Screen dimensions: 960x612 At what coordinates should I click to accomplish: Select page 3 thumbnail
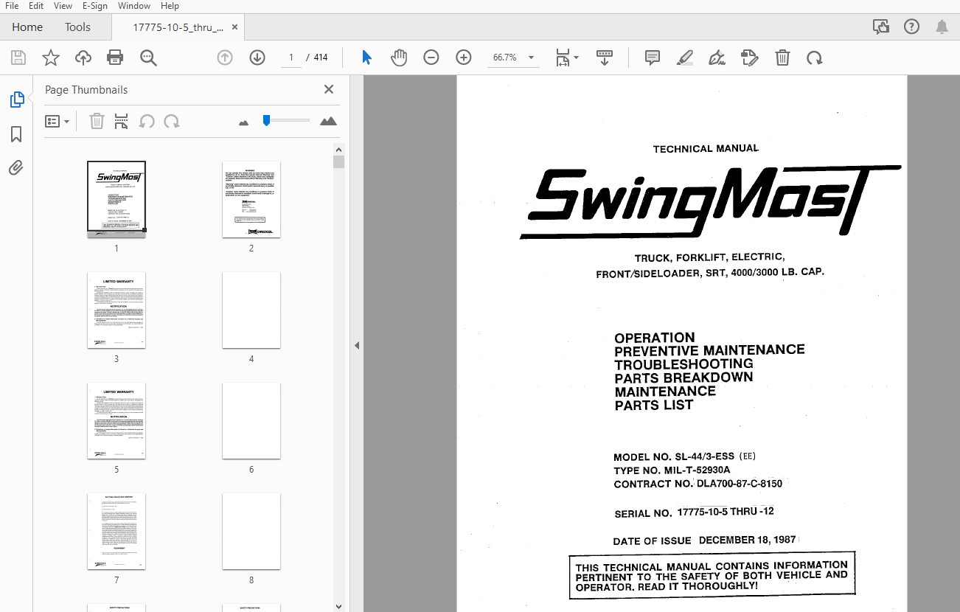(116, 310)
